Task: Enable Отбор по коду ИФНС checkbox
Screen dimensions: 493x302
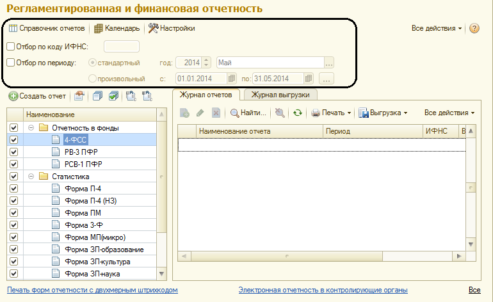Action: pyautogui.click(x=11, y=47)
